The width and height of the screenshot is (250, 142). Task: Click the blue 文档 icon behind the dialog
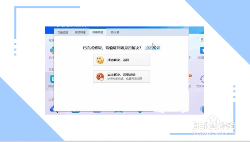pos(52,79)
